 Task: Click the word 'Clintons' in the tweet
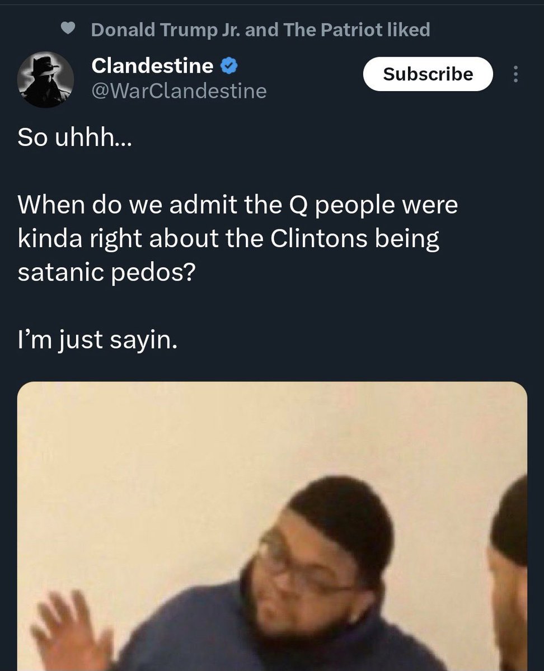click(319, 239)
